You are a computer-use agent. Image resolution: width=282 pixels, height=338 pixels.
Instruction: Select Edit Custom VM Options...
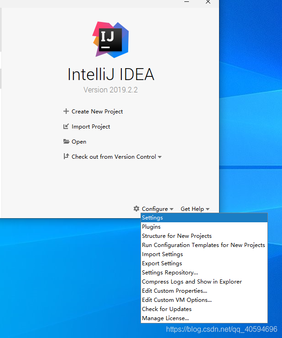click(x=204, y=300)
